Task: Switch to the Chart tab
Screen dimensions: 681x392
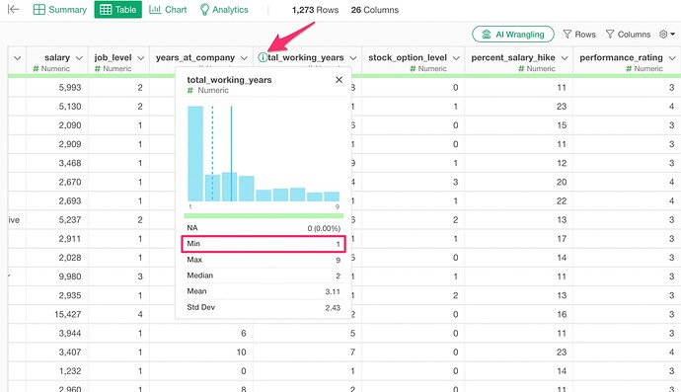Action: pyautogui.click(x=168, y=10)
